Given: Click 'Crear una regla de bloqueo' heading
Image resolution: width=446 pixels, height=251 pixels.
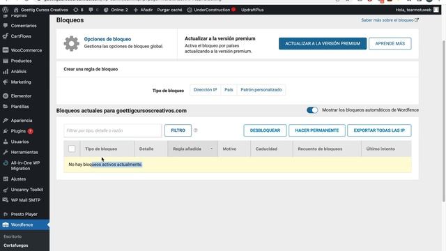Looking at the screenshot, I should pyautogui.click(x=91, y=69).
